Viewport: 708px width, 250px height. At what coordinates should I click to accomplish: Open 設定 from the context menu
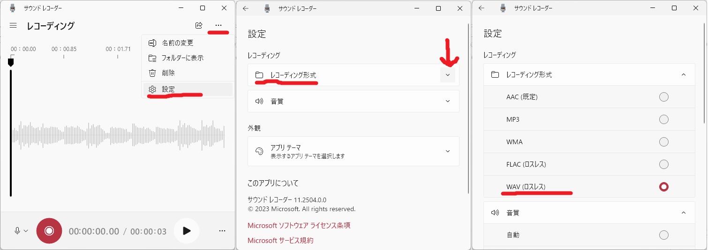168,89
